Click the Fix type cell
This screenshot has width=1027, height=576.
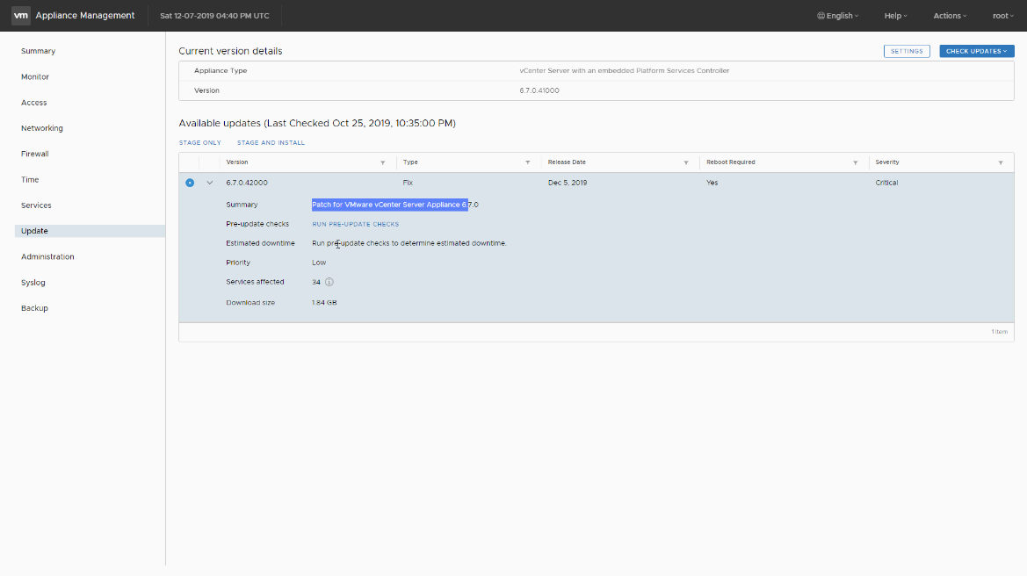point(408,183)
